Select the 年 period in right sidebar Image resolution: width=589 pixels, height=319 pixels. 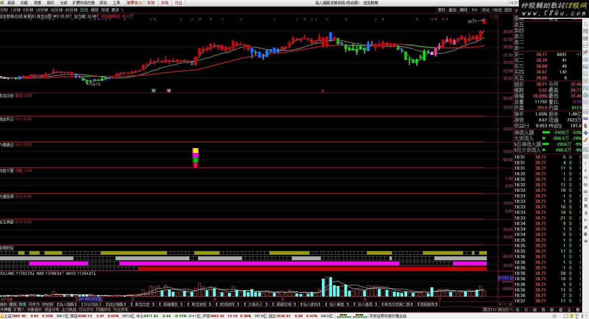[x=586, y=241]
